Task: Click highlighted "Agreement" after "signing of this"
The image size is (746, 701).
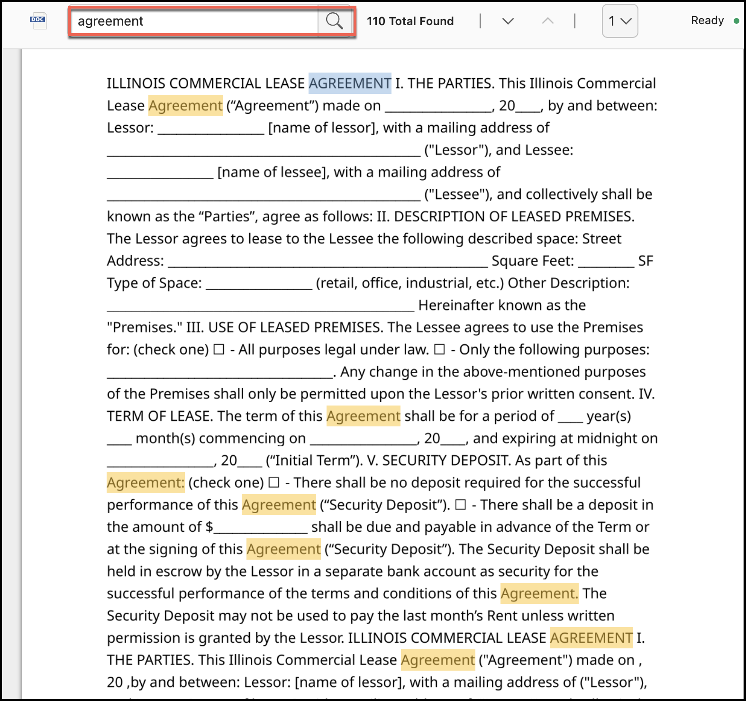Action: click(283, 549)
